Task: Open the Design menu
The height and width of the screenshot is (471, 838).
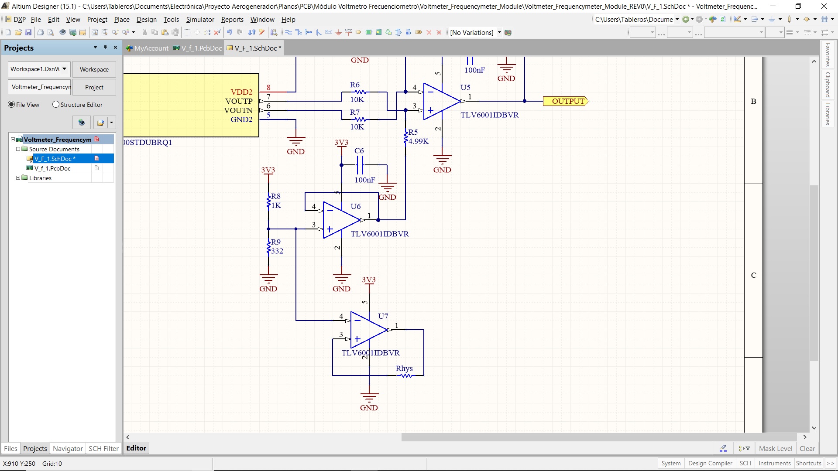Action: point(146,20)
